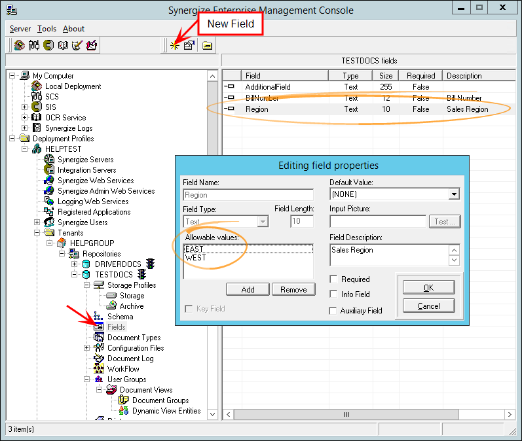Click the Test... input picture button
The image size is (522, 441).
tap(445, 222)
